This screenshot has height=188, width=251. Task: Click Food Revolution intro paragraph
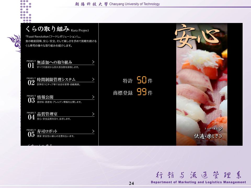click(61, 41)
